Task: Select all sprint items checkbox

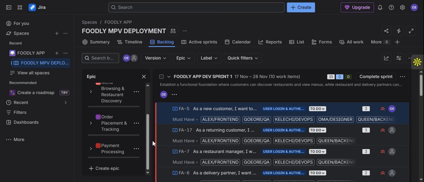Action: pyautogui.click(x=161, y=77)
